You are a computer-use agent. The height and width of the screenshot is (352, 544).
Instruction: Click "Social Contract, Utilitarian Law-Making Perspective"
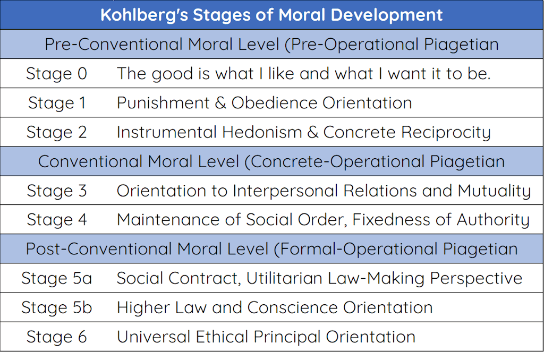[319, 278]
